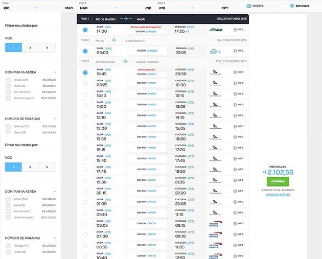
Task: Switch to flight tab 2 in VOO filter
Action: 30,47
